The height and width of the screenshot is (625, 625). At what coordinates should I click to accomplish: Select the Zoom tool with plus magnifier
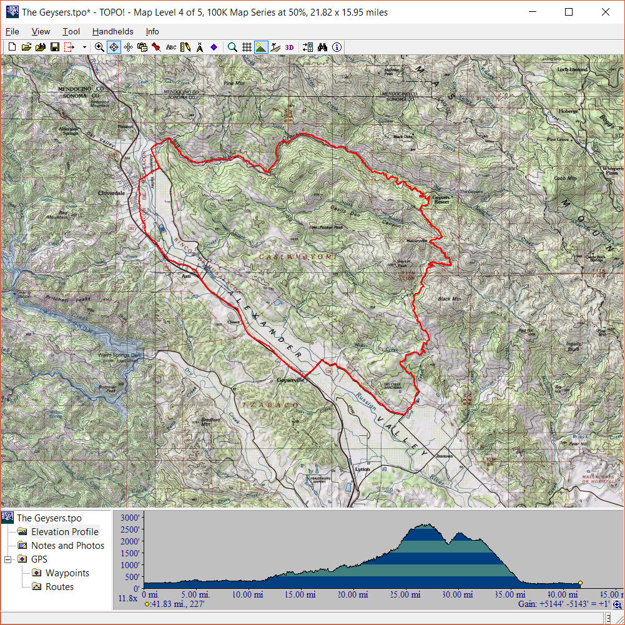(100, 47)
